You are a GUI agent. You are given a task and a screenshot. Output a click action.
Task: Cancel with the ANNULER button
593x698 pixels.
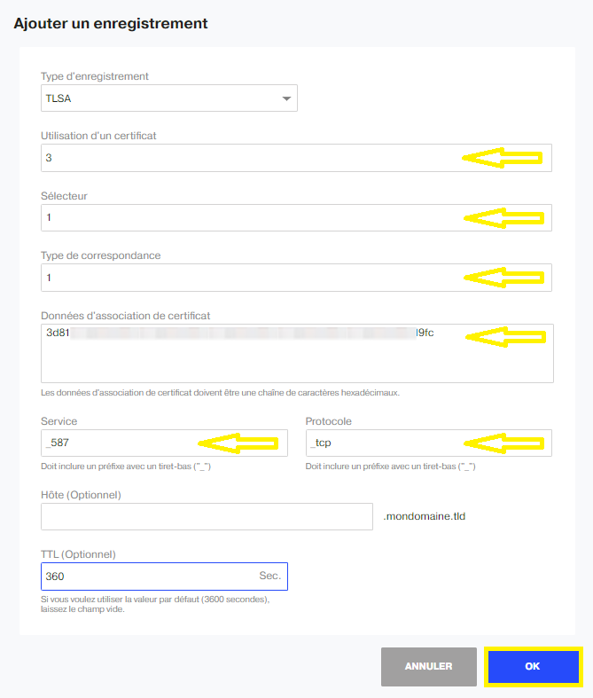tap(429, 666)
